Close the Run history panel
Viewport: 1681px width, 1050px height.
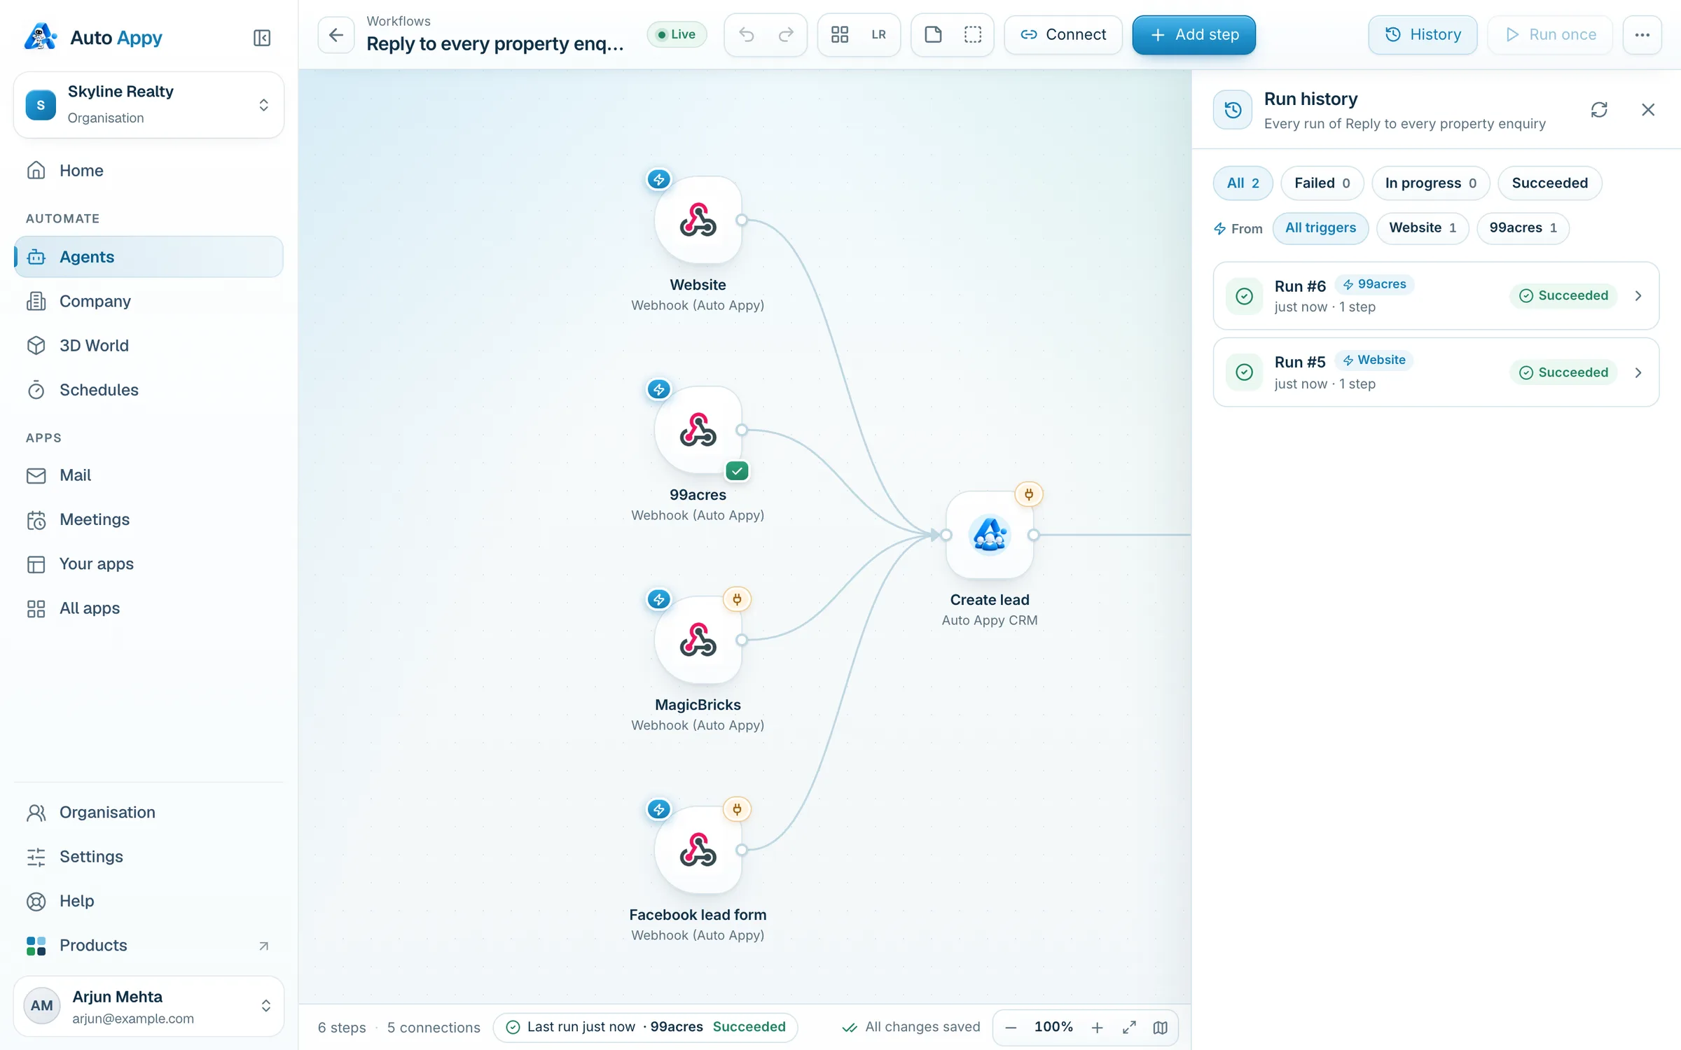point(1648,110)
